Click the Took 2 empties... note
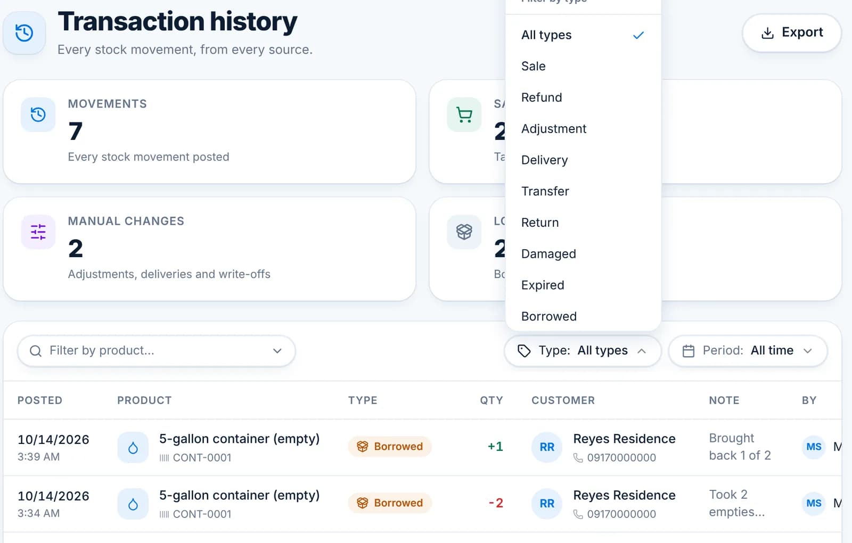 (x=736, y=503)
